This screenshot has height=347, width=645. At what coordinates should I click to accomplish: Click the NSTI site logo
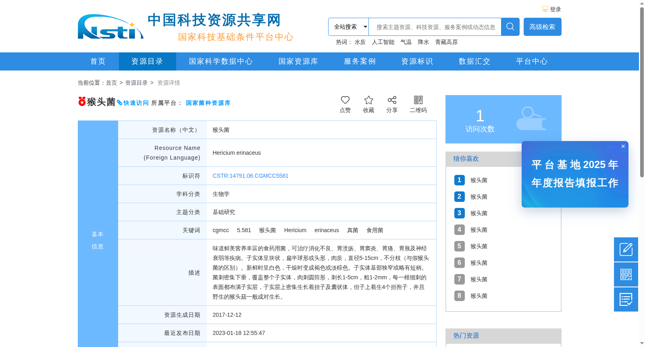(110, 27)
